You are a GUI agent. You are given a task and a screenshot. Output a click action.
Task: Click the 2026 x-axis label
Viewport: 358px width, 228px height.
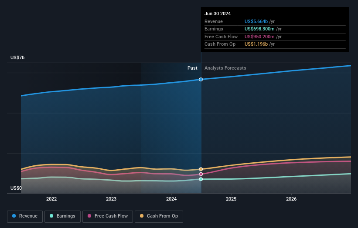(x=291, y=199)
